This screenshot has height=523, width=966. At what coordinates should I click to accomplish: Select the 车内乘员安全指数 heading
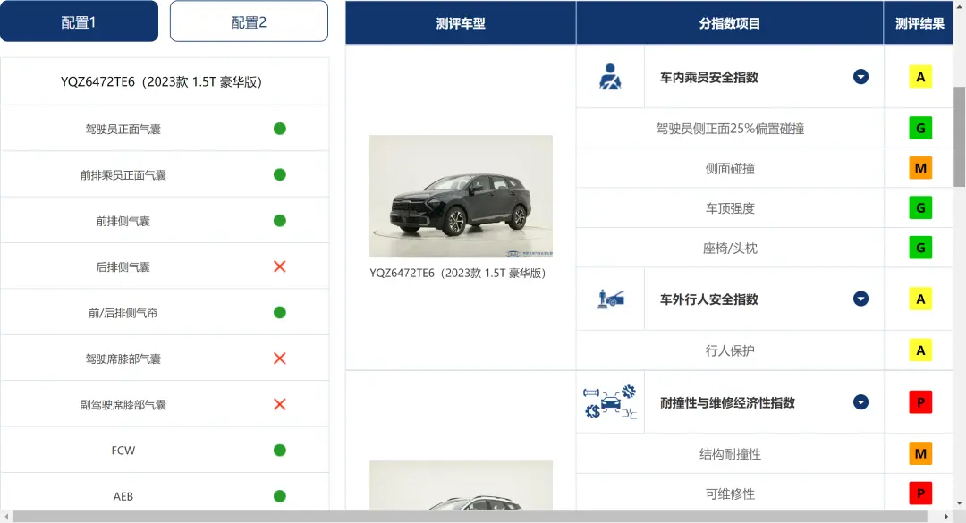click(x=709, y=77)
